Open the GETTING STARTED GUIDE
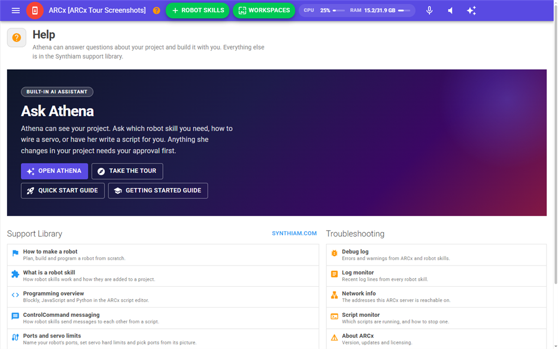Screen dimensions: 558x349 [x=158, y=190]
